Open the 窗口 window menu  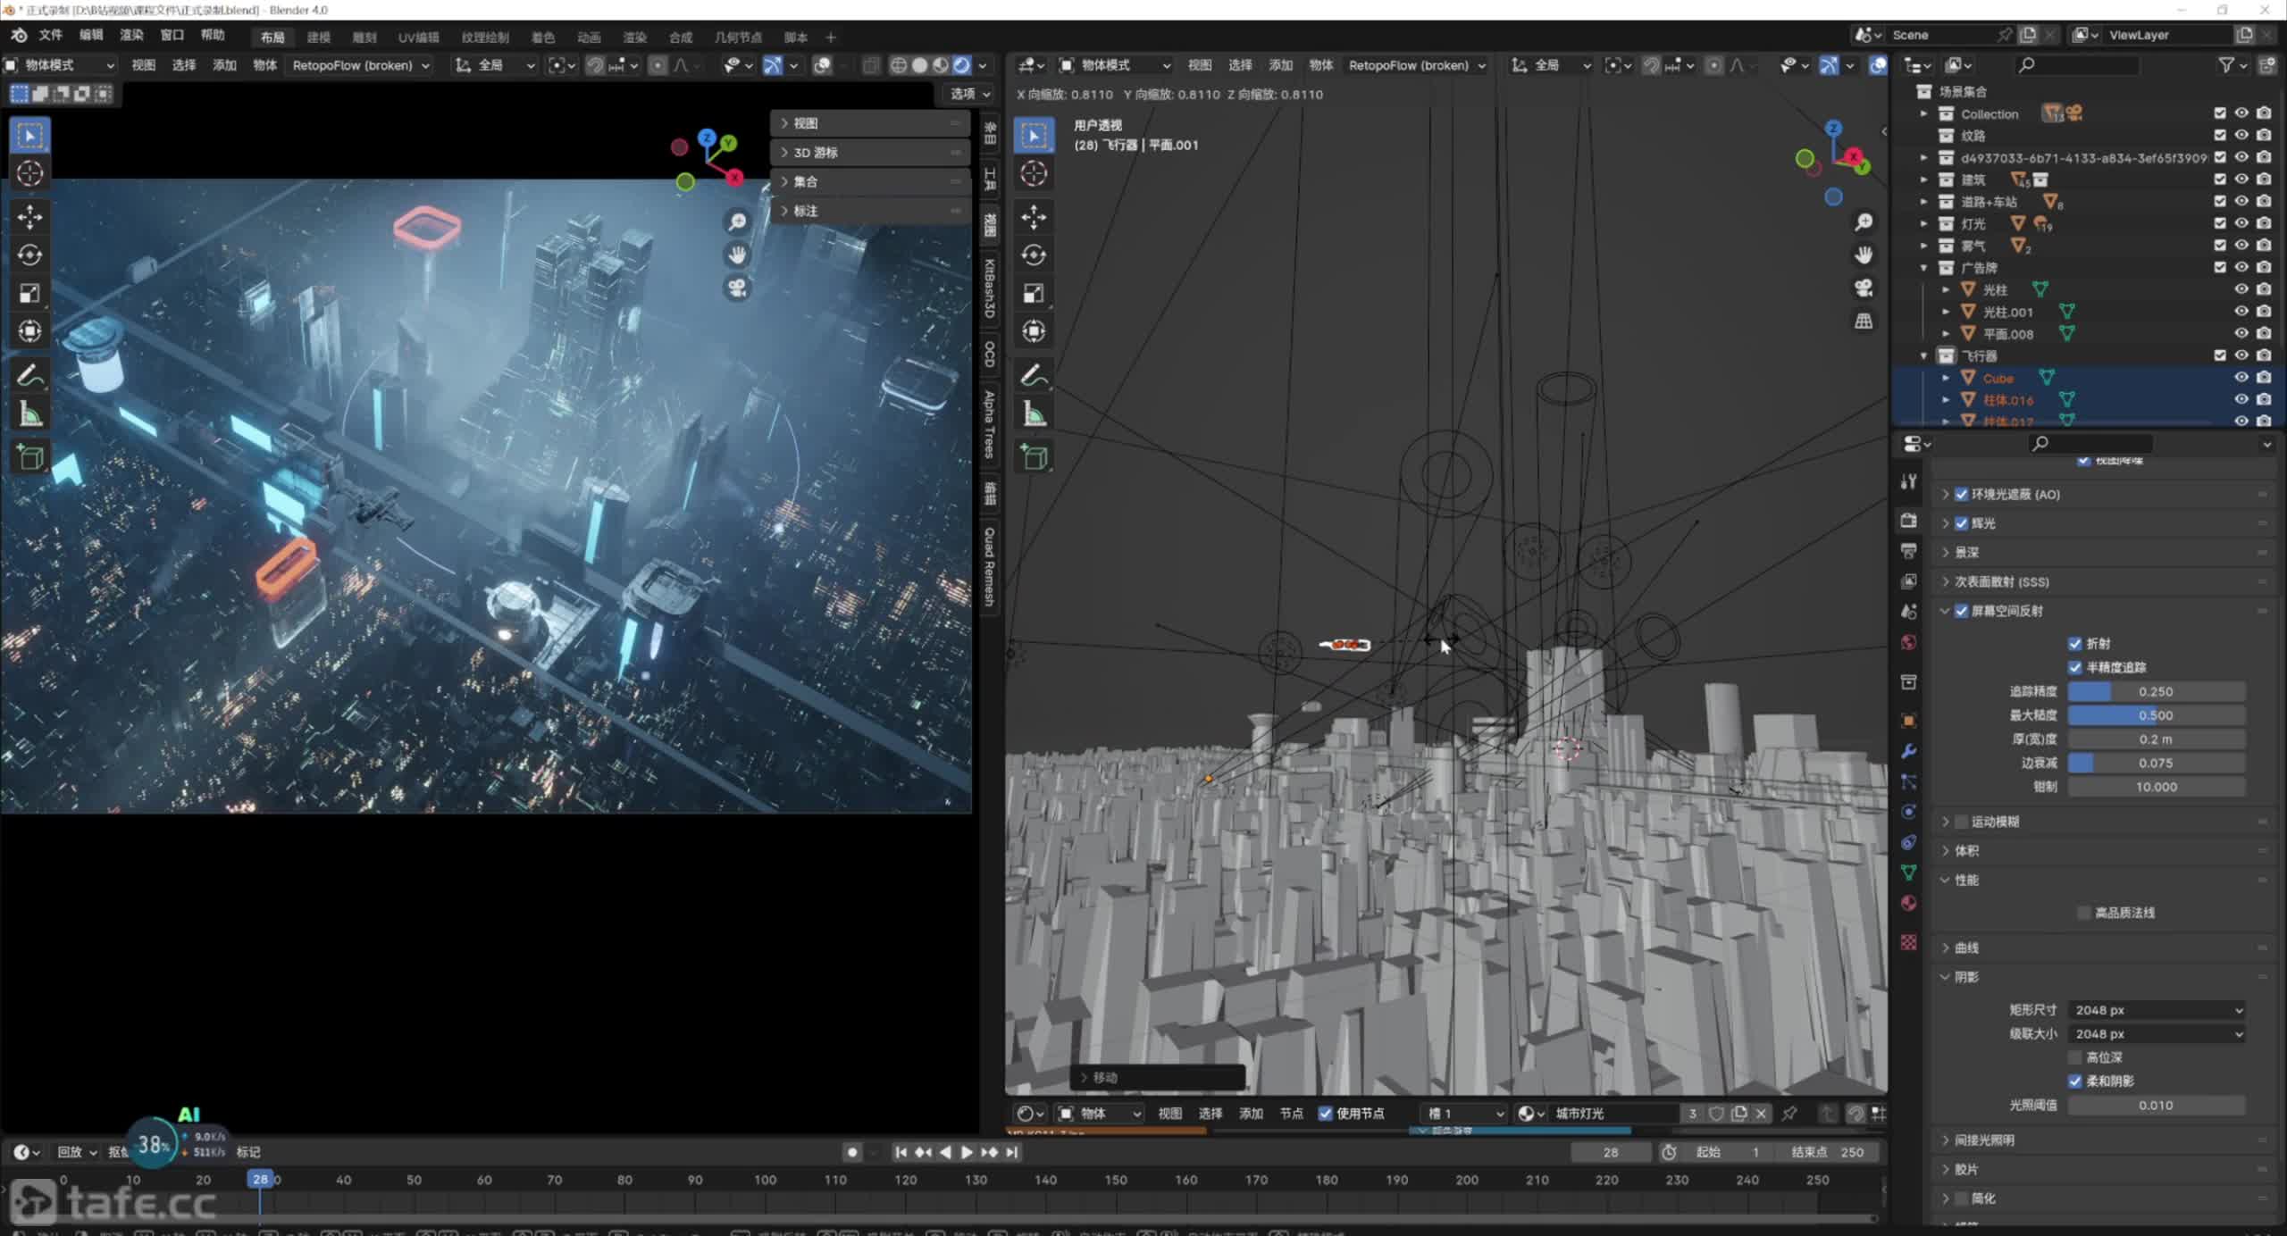172,36
